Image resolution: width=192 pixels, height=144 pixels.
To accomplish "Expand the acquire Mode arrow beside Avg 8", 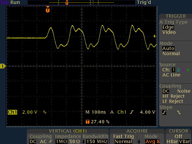I will click(139, 141).
